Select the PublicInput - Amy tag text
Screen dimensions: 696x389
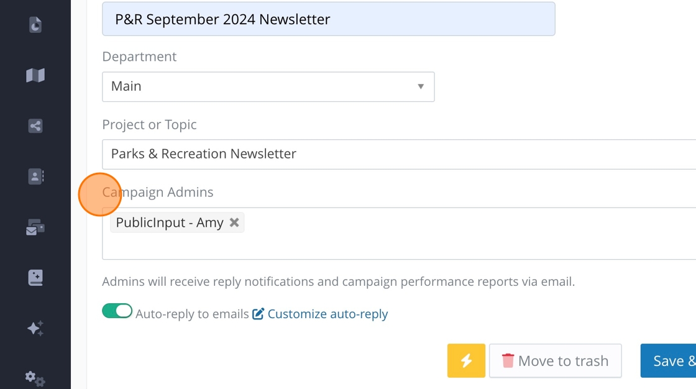click(x=169, y=222)
